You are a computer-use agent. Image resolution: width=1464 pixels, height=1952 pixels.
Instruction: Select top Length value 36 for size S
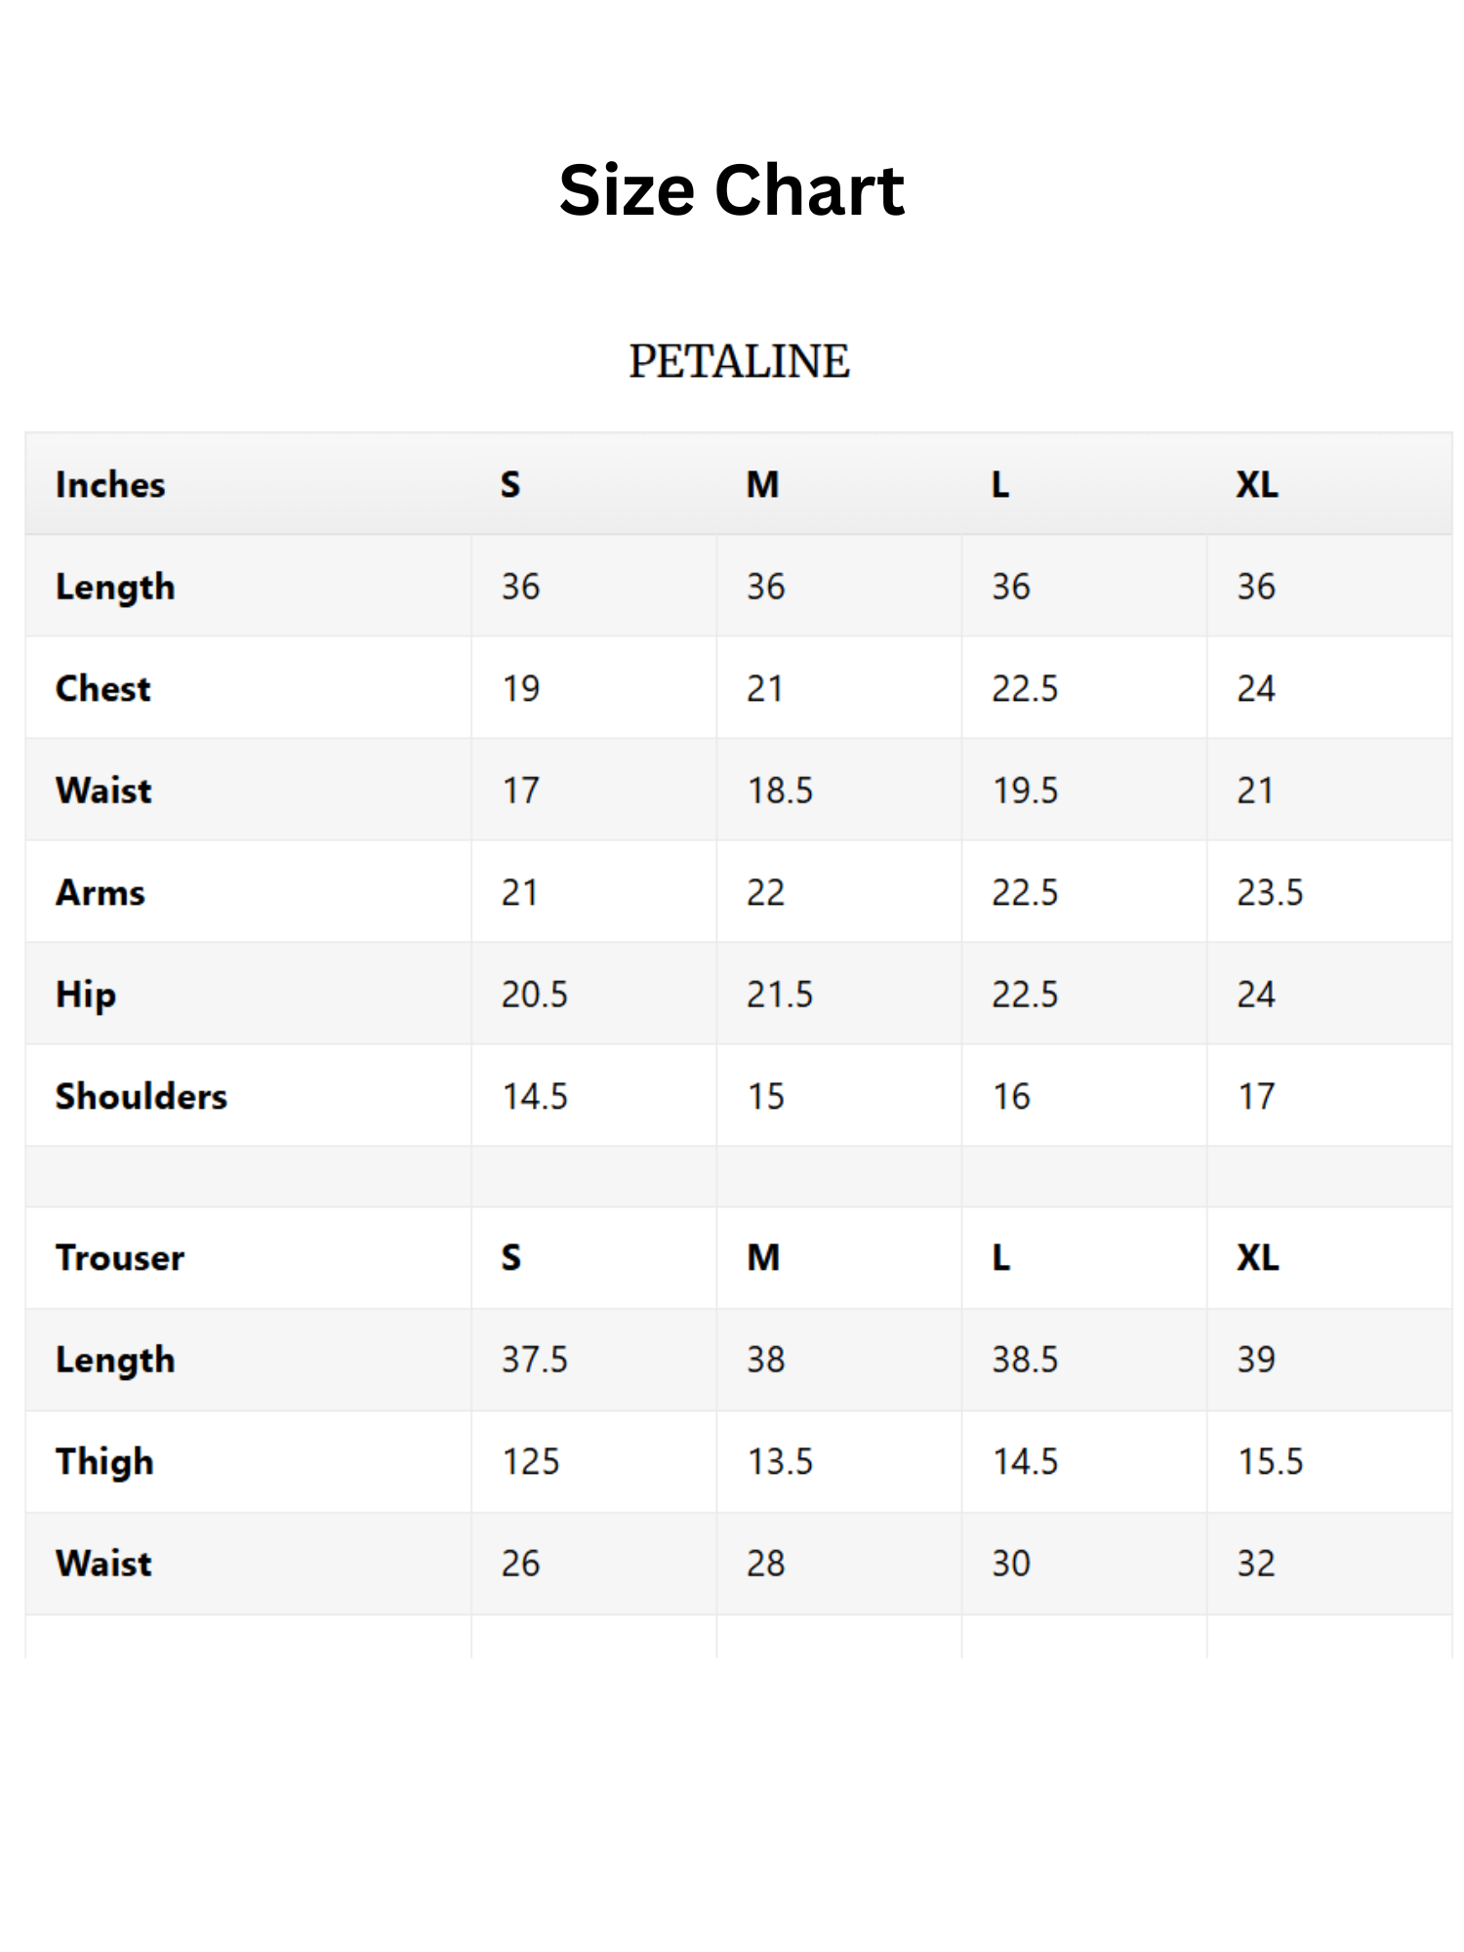coord(520,586)
